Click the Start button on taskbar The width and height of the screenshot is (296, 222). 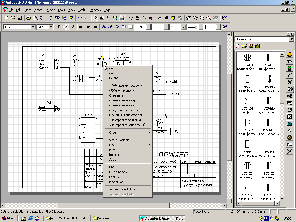point(8,218)
